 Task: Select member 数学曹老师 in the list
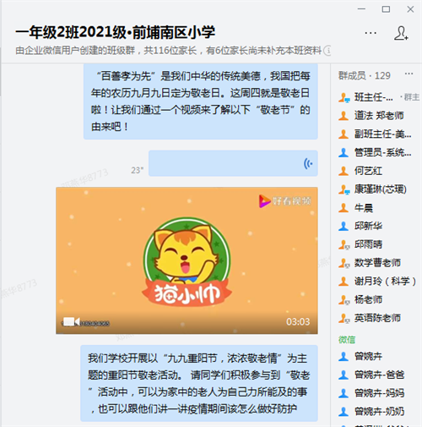(376, 263)
